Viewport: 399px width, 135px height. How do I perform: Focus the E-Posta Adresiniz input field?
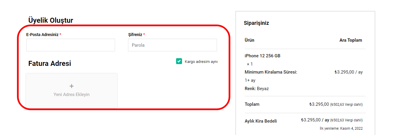[71, 45]
